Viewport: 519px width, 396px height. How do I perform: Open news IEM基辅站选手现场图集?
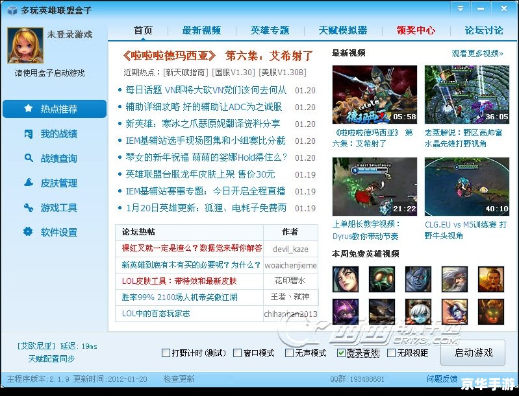[x=205, y=141]
